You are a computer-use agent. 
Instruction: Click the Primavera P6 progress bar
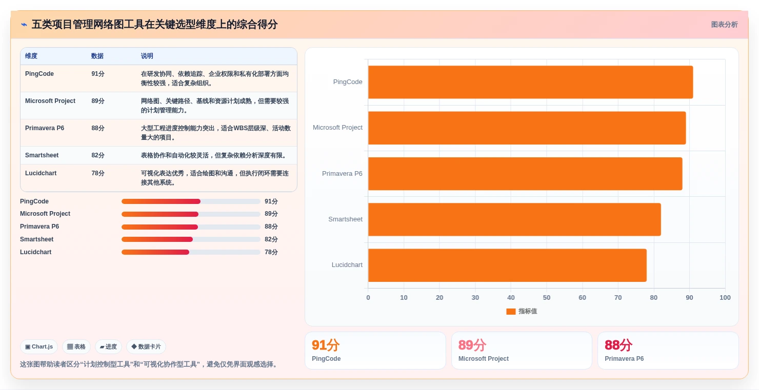191,227
